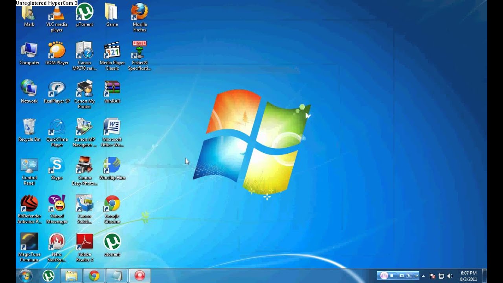Viewport: 503px width, 283px height.
Task: Launch Mozilla Firefox from desktop
Action: point(140,18)
